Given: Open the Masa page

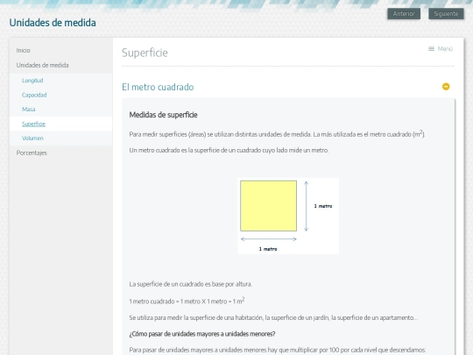Looking at the screenshot, I should pyautogui.click(x=29, y=109).
